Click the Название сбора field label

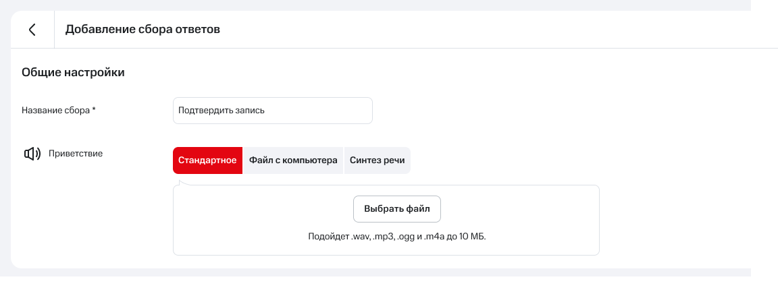[55, 111]
